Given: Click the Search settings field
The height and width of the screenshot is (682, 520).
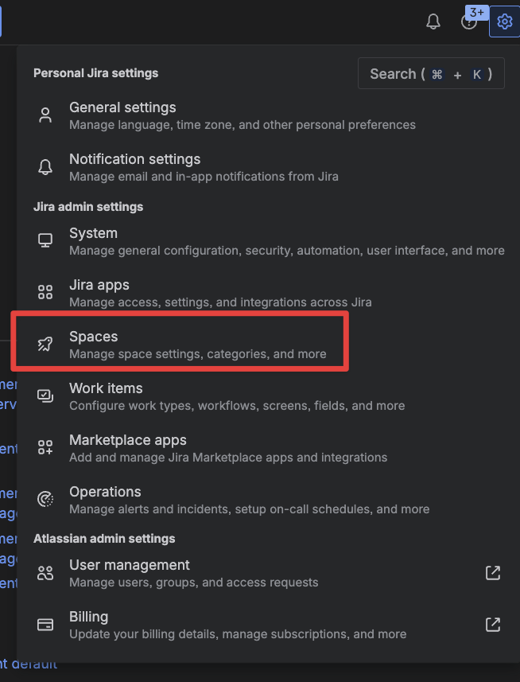Looking at the screenshot, I should [431, 73].
